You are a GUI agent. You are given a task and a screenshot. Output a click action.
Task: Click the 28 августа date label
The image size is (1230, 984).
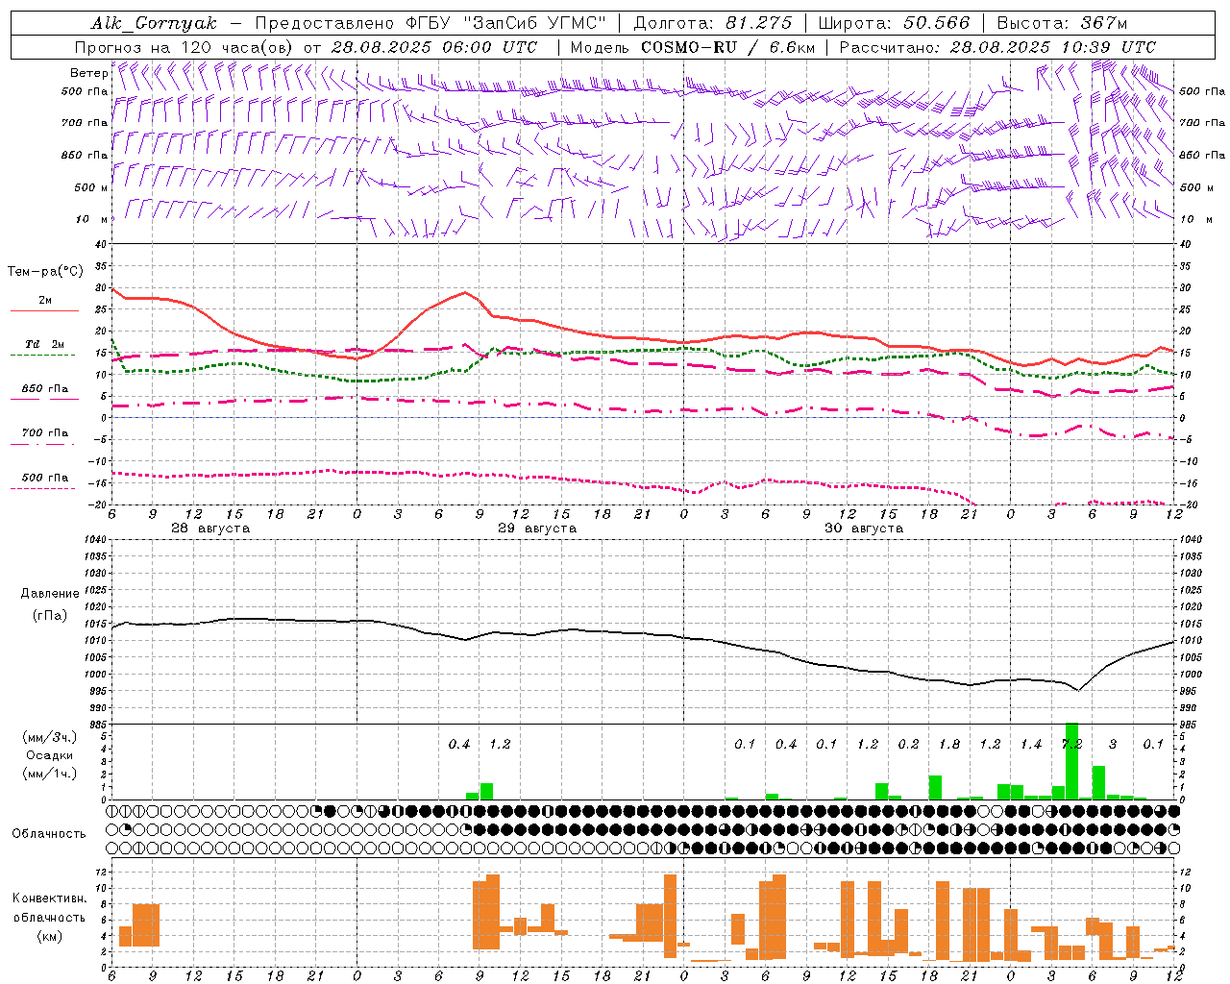(210, 529)
